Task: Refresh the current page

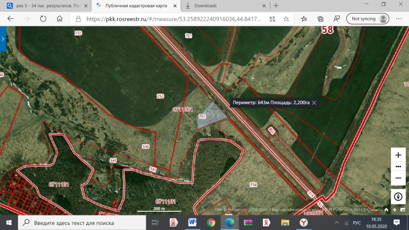Action: click(x=43, y=19)
